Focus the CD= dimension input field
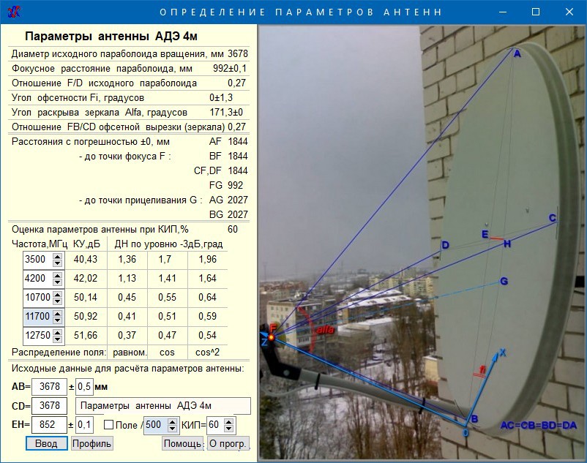Image resolution: width=587 pixels, height=463 pixels. pyautogui.click(x=49, y=406)
